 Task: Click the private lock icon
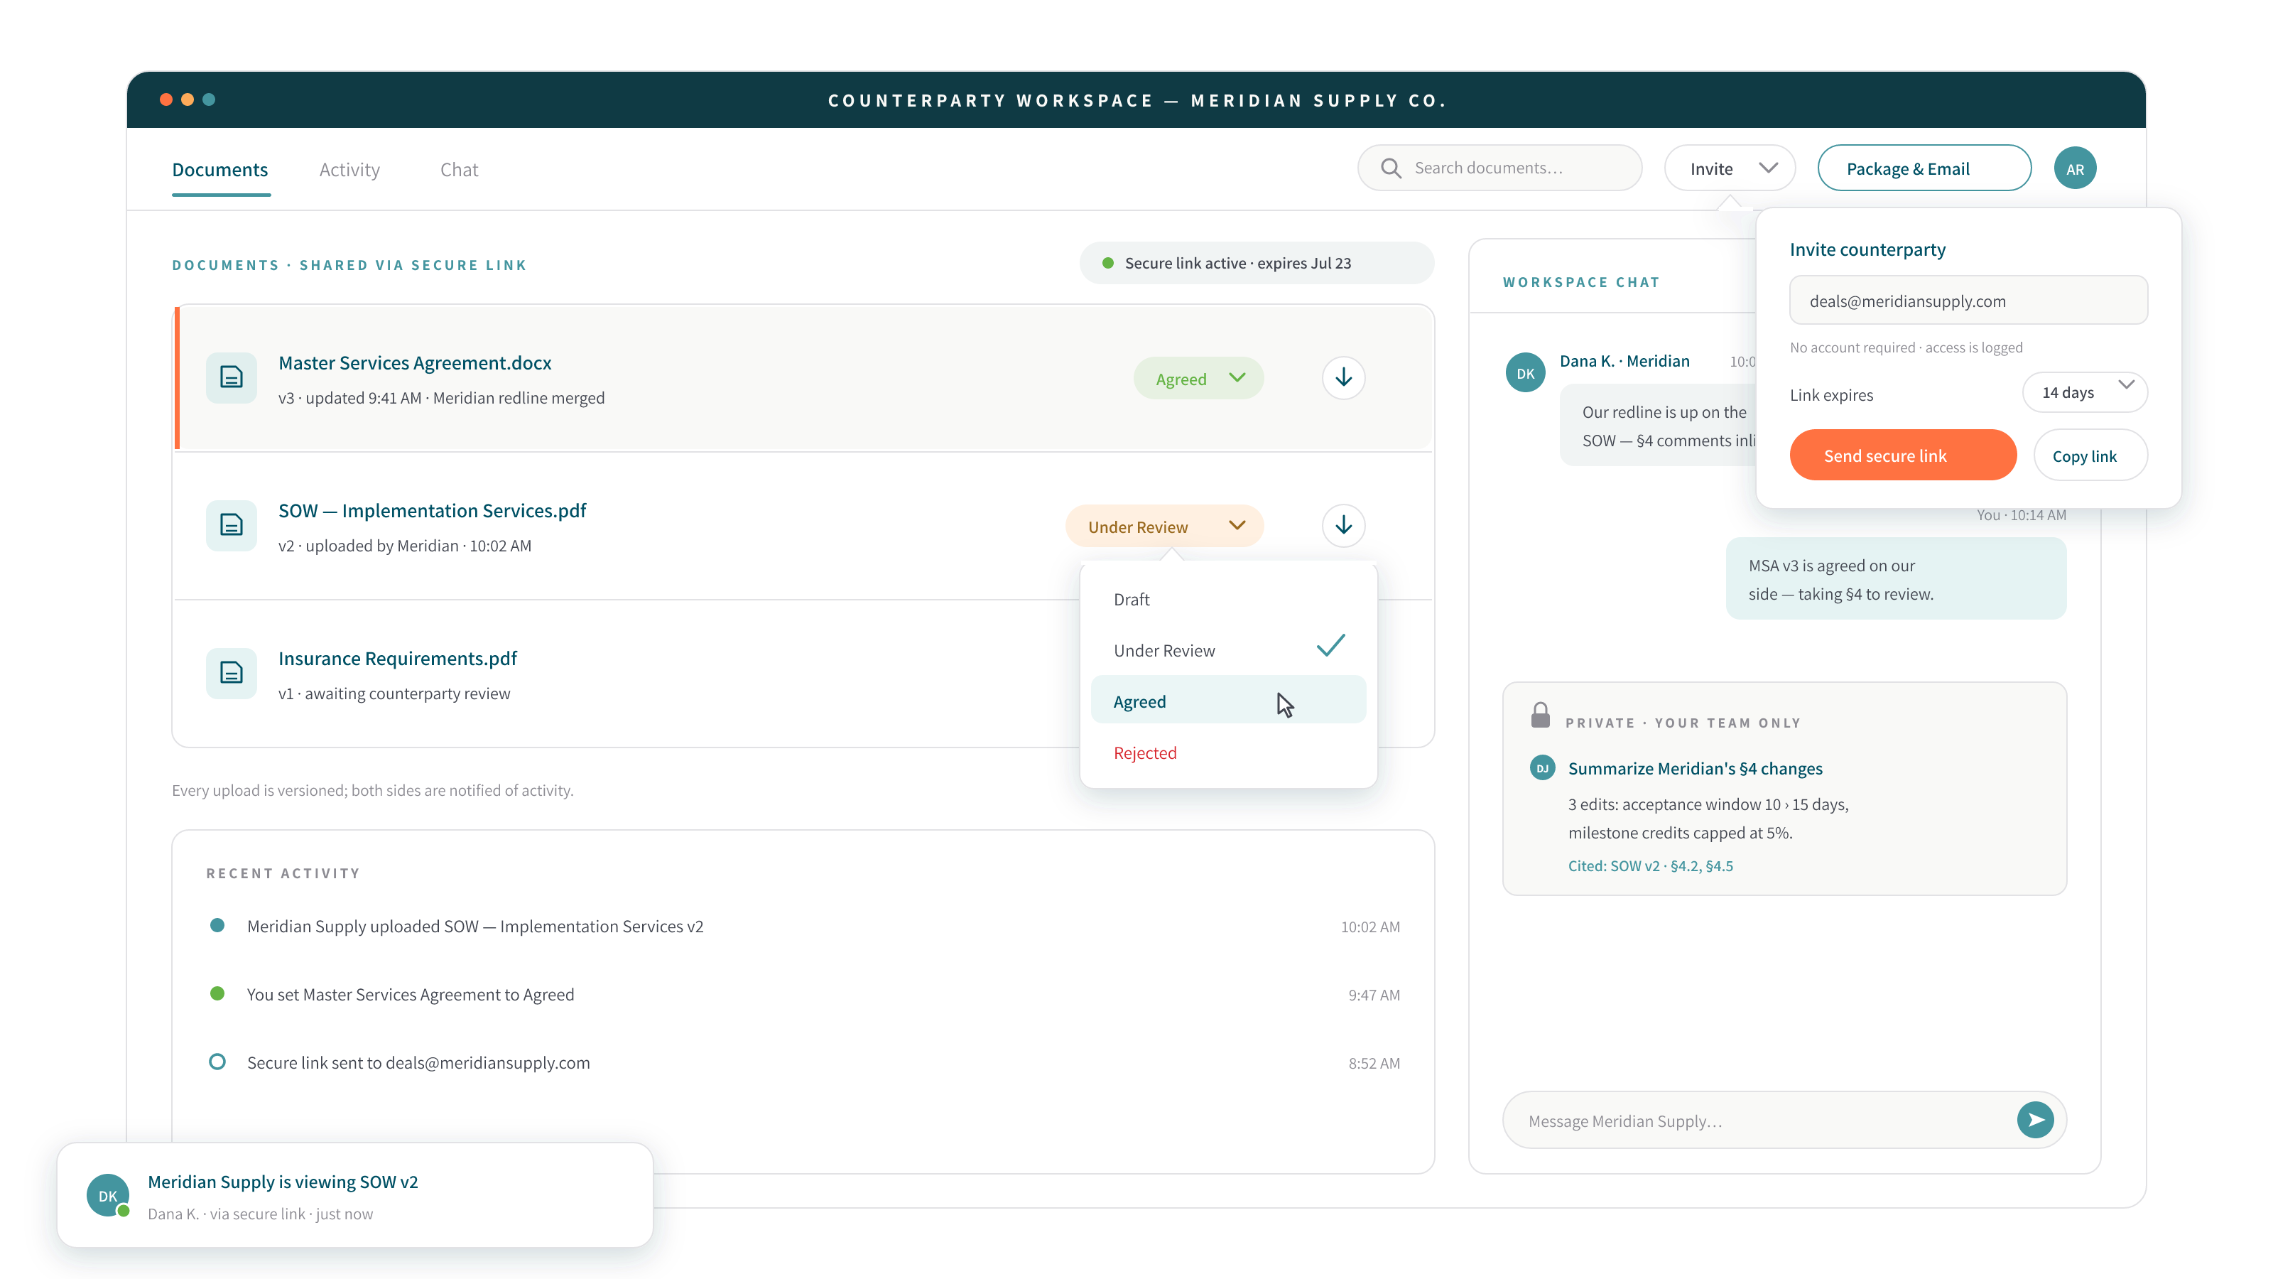coord(1541,714)
